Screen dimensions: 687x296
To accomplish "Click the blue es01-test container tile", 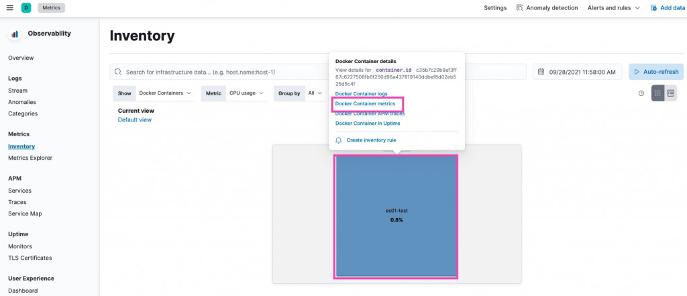I will [x=396, y=216].
